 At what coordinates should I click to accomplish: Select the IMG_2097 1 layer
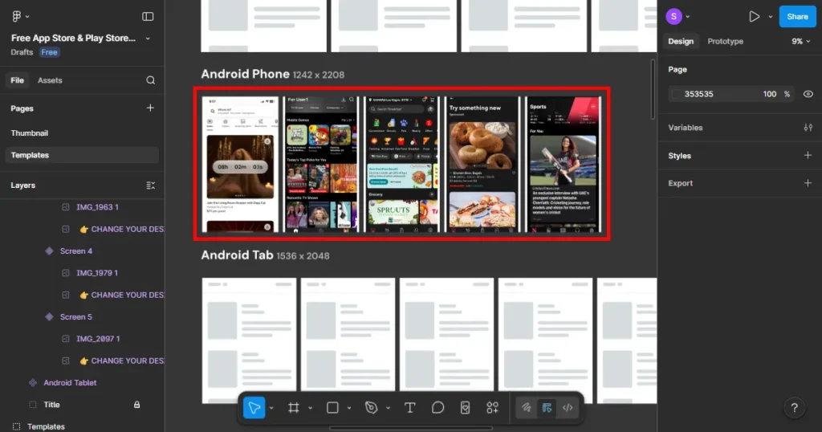[98, 339]
